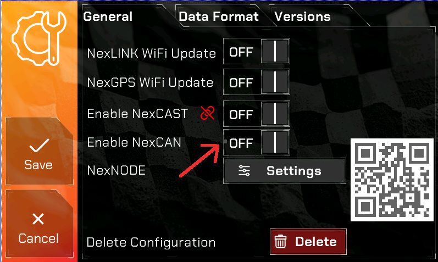Click the X icon above Cancel

click(38, 219)
